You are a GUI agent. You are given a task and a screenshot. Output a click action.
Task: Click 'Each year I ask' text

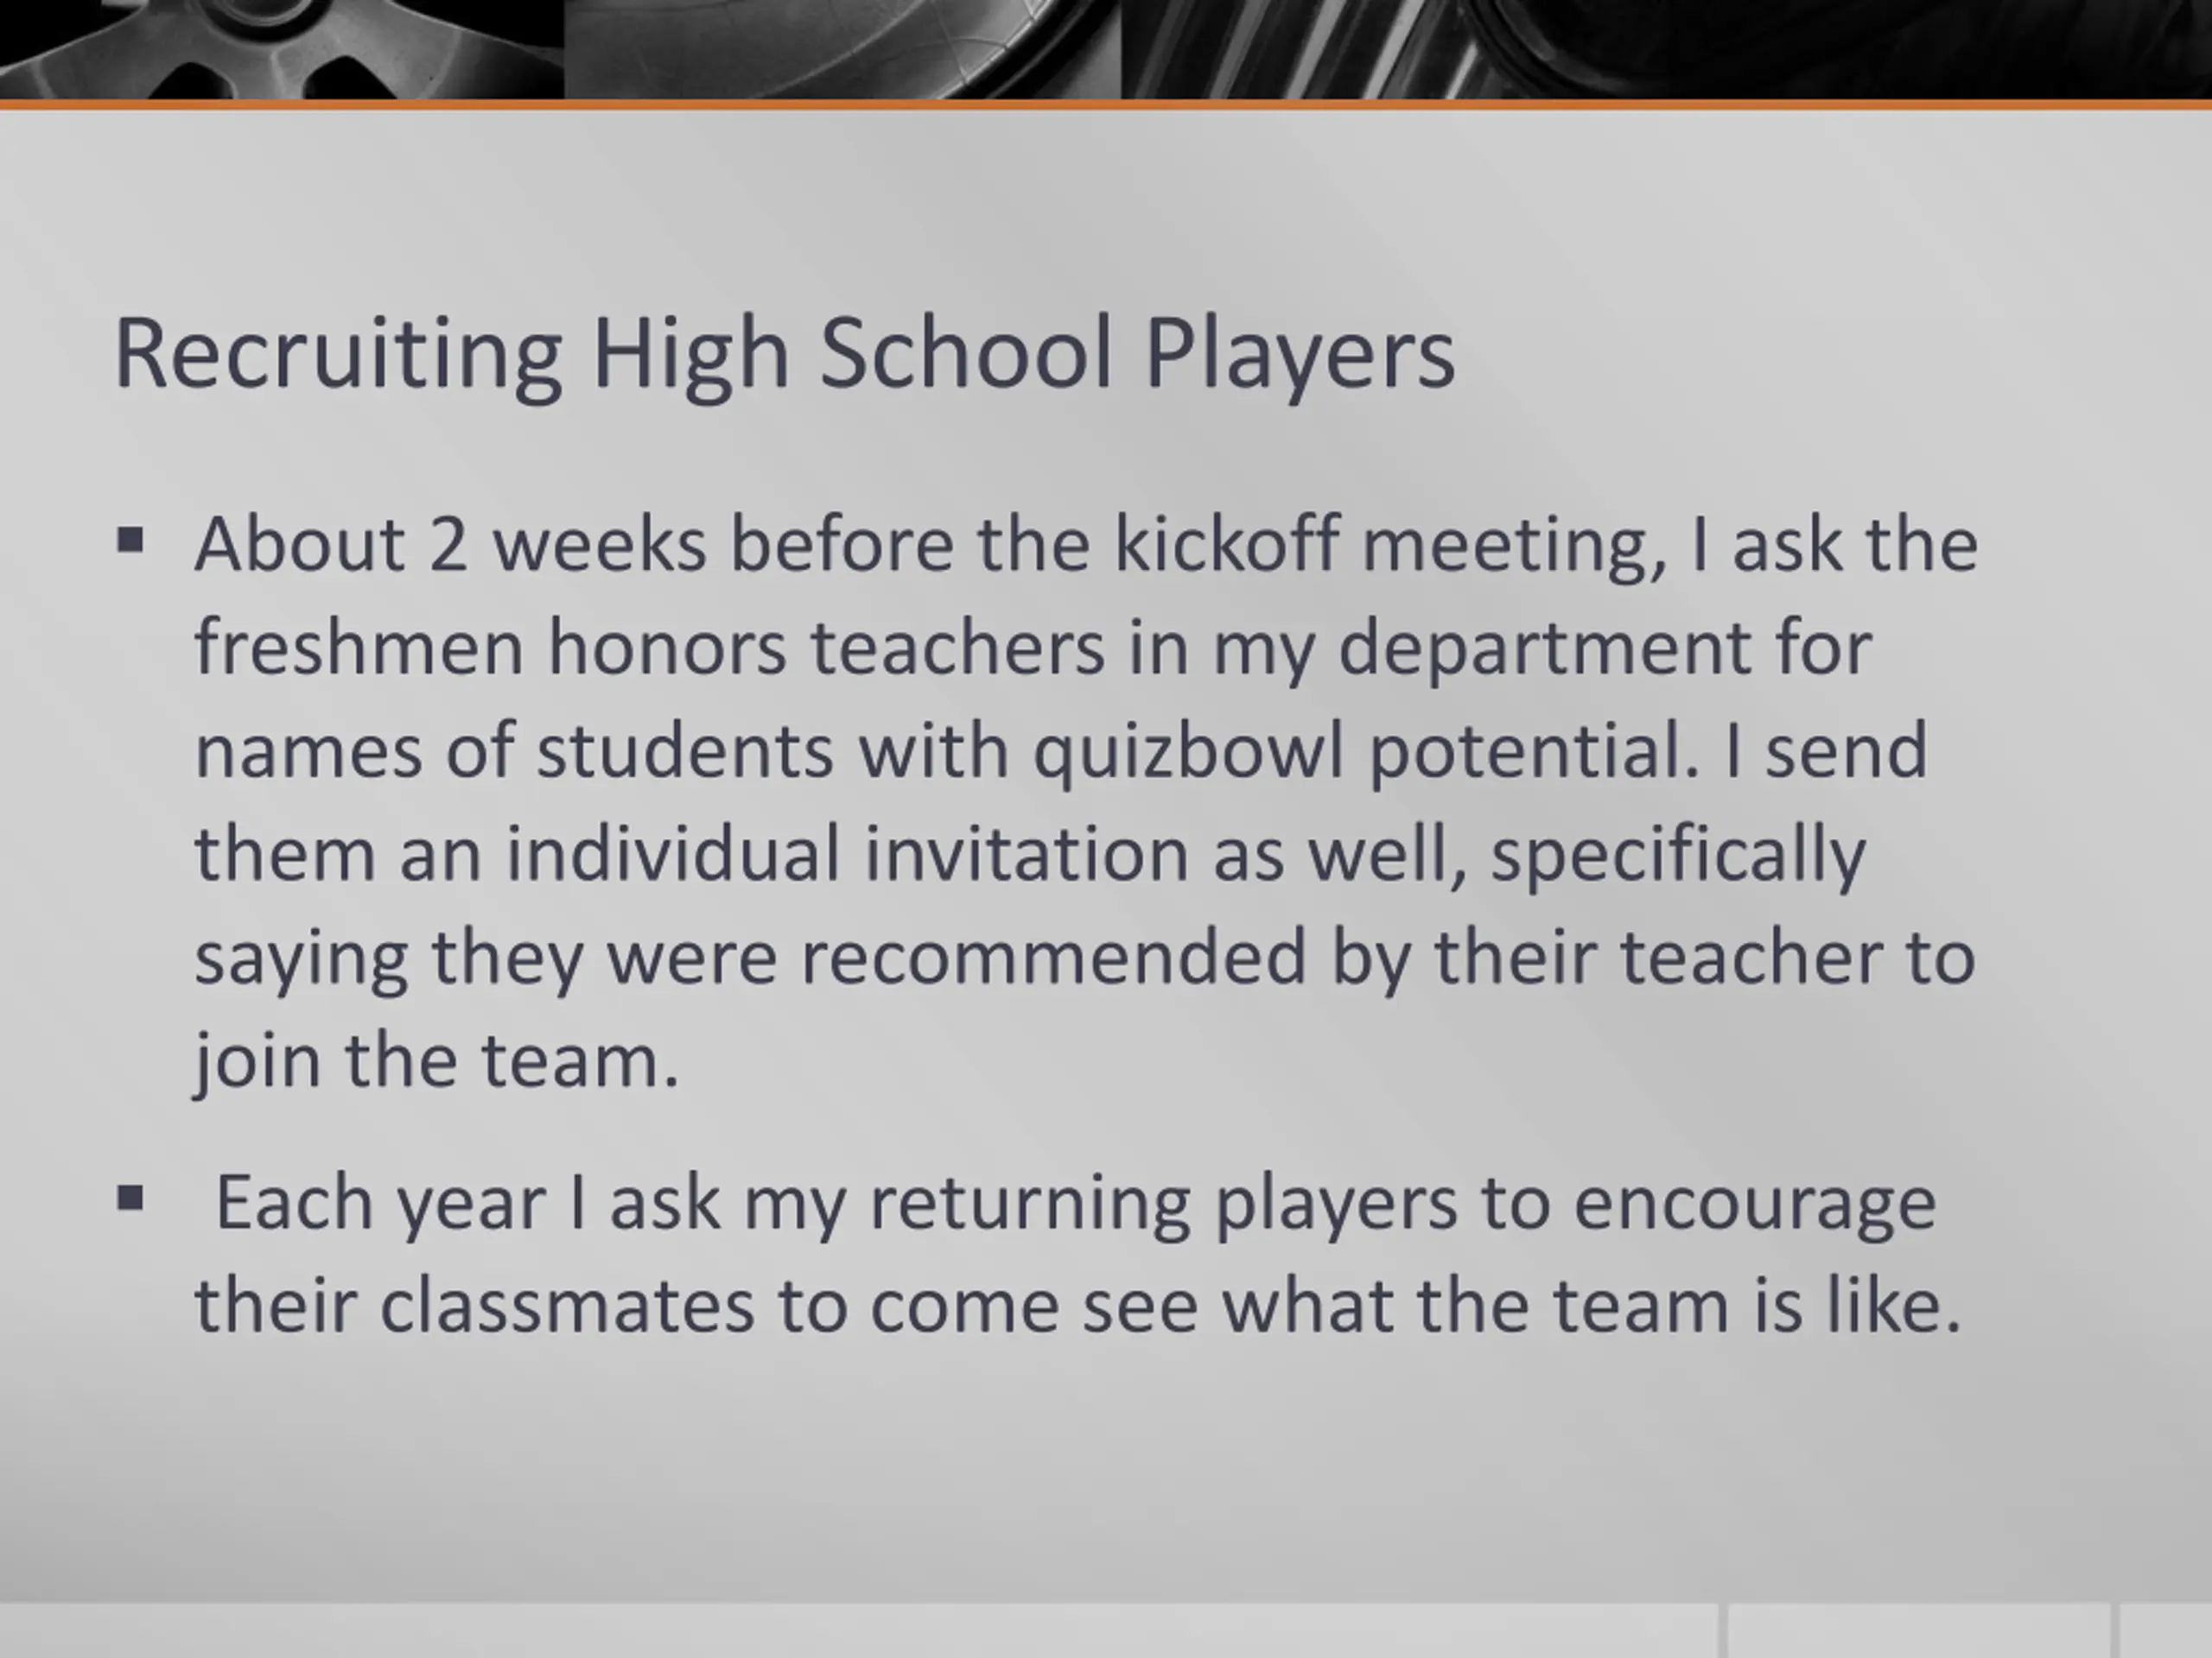(x=468, y=1203)
